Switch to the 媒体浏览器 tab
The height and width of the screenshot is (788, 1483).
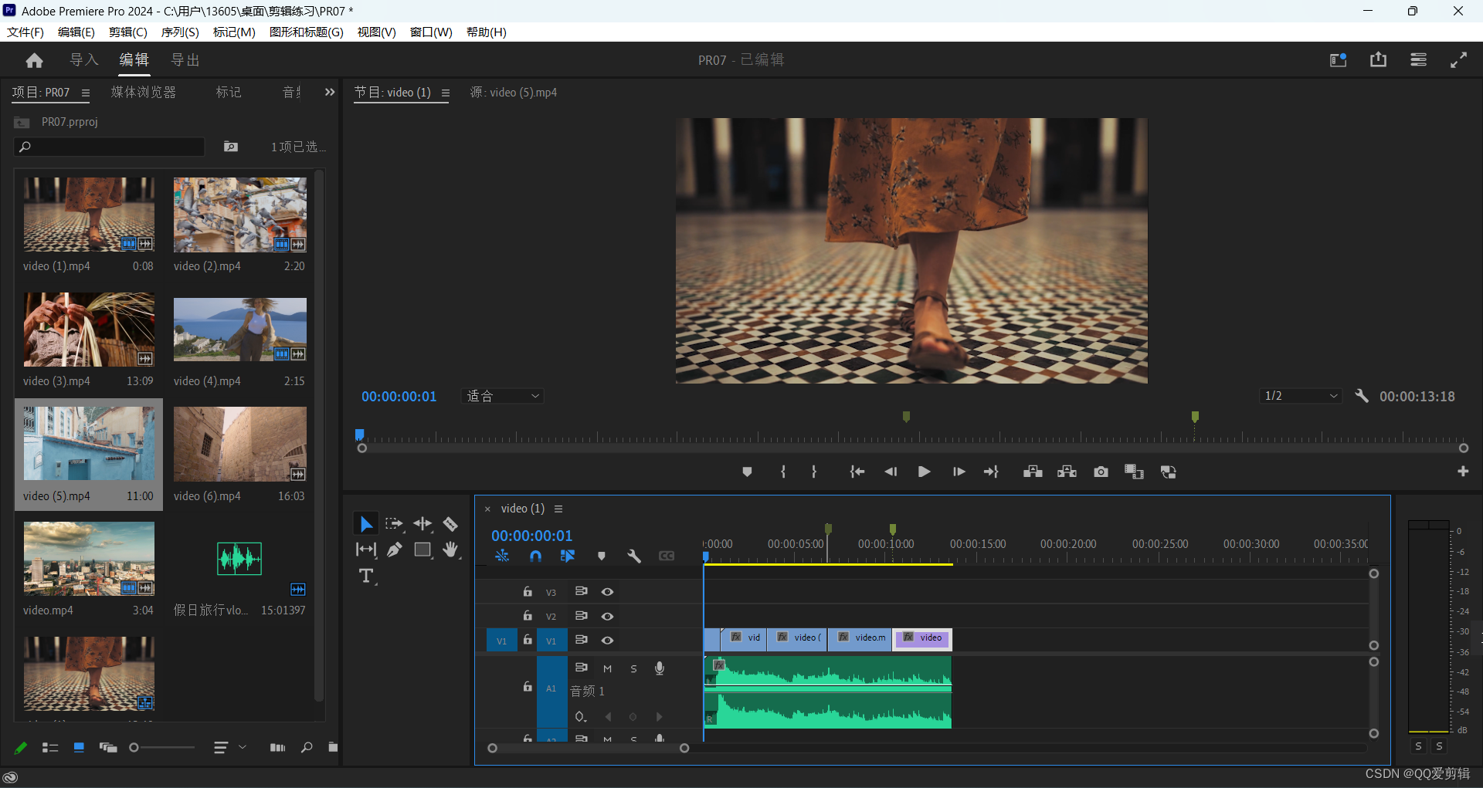[x=144, y=93]
